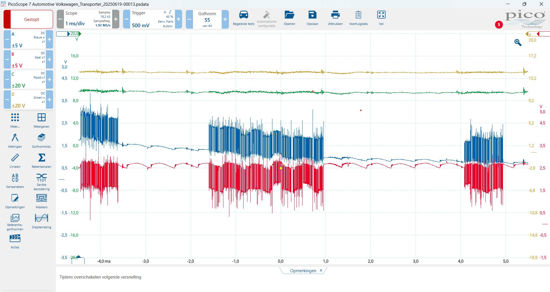Viewport: 550px width, 292px height.
Task: Open Rekenkanalen math channels
Action: click(x=42, y=158)
